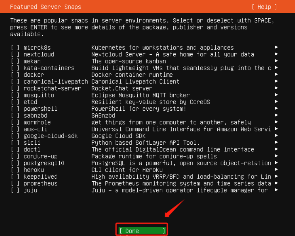
Task: Select the etcd checkbox
Action: tap(15, 102)
